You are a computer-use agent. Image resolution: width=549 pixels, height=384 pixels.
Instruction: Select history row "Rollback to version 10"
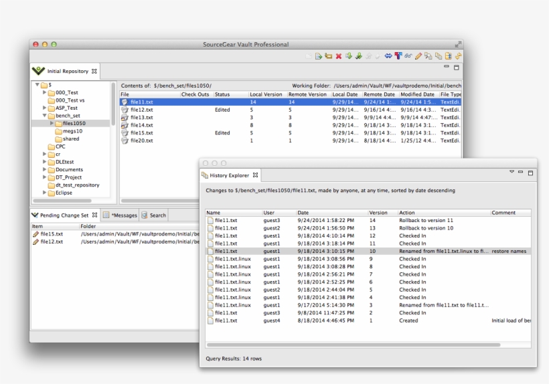368,228
